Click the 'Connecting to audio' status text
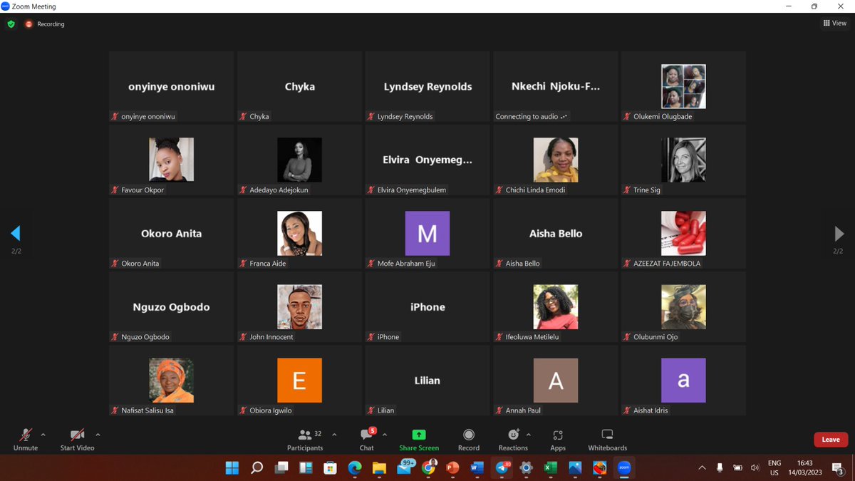 click(x=527, y=116)
